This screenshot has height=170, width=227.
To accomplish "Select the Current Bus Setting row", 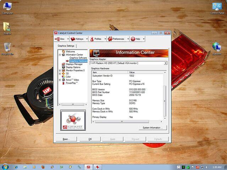I will tap(128, 84).
